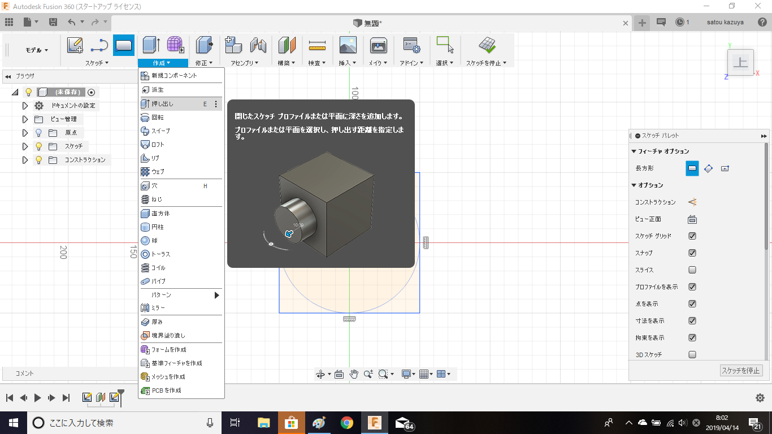Screen dimensions: 772x434
Task: Enable the 3D スケッチ checkbox
Action: (x=692, y=354)
